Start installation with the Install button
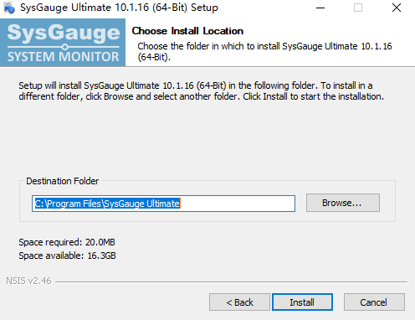 pyautogui.click(x=302, y=302)
